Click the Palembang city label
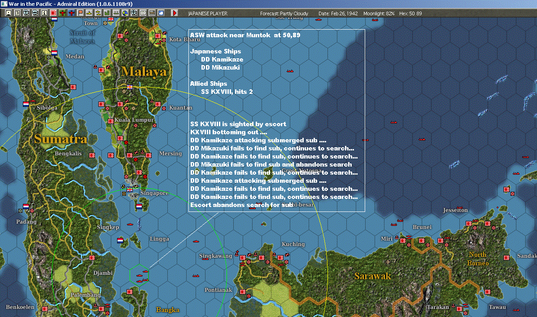 [x=86, y=295]
